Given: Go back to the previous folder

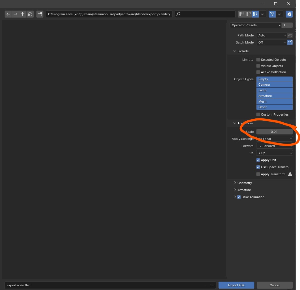Looking at the screenshot, I should (8, 14).
